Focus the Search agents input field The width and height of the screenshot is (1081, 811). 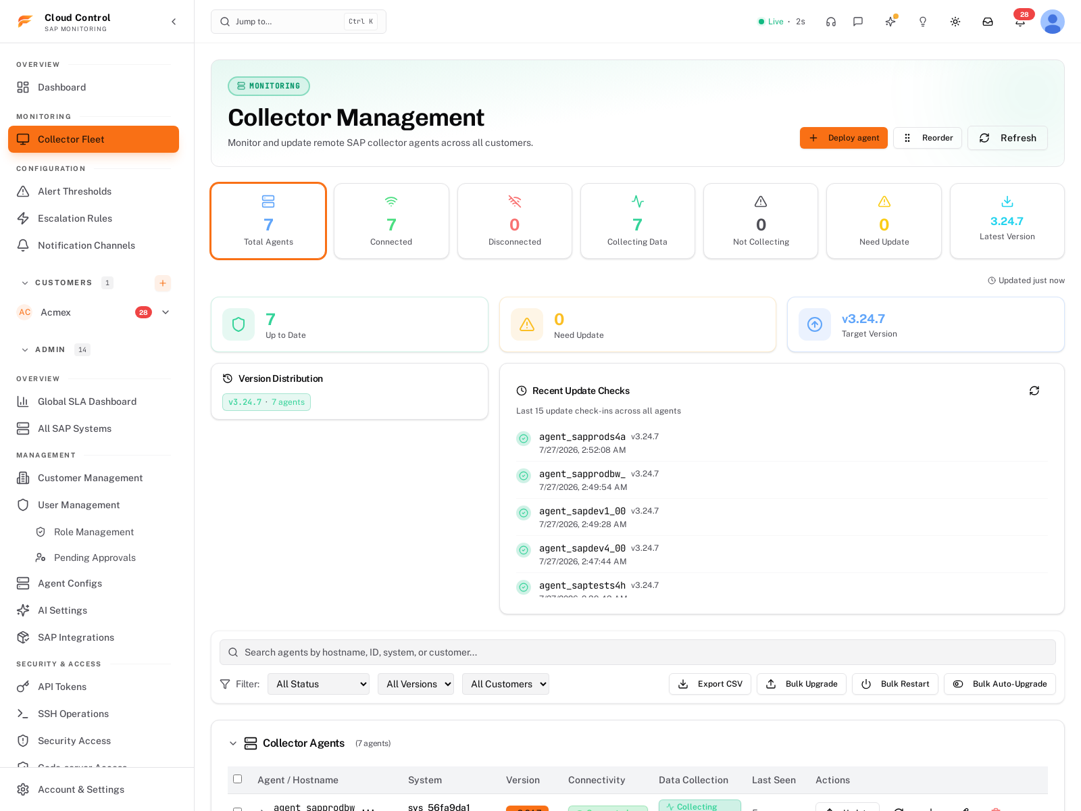point(638,652)
